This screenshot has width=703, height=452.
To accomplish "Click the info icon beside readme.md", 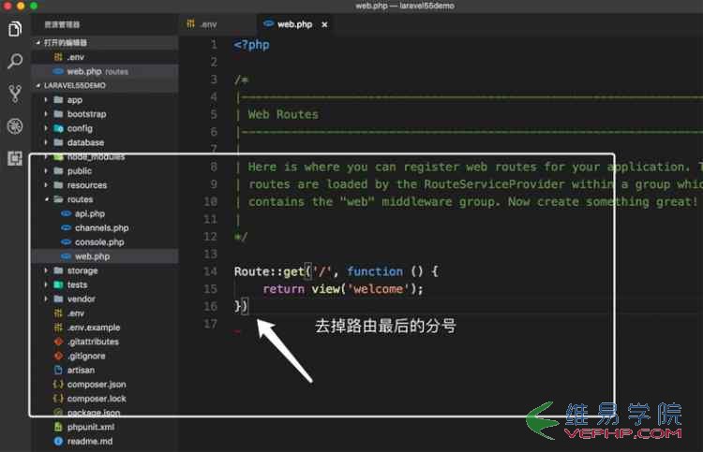I will (58, 442).
